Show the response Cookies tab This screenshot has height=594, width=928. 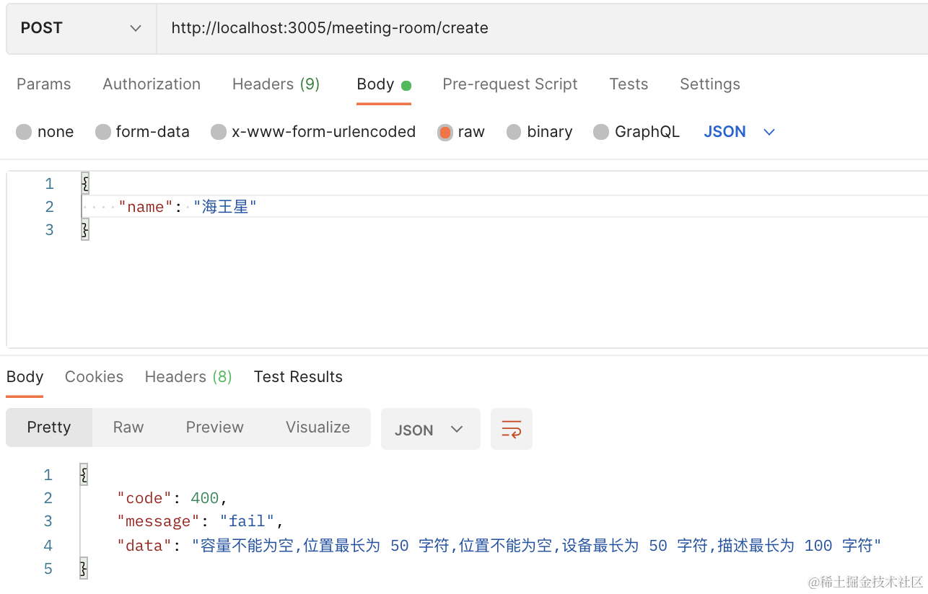point(94,377)
